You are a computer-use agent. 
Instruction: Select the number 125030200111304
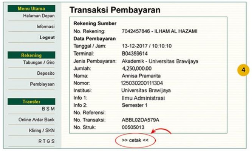[142, 83]
